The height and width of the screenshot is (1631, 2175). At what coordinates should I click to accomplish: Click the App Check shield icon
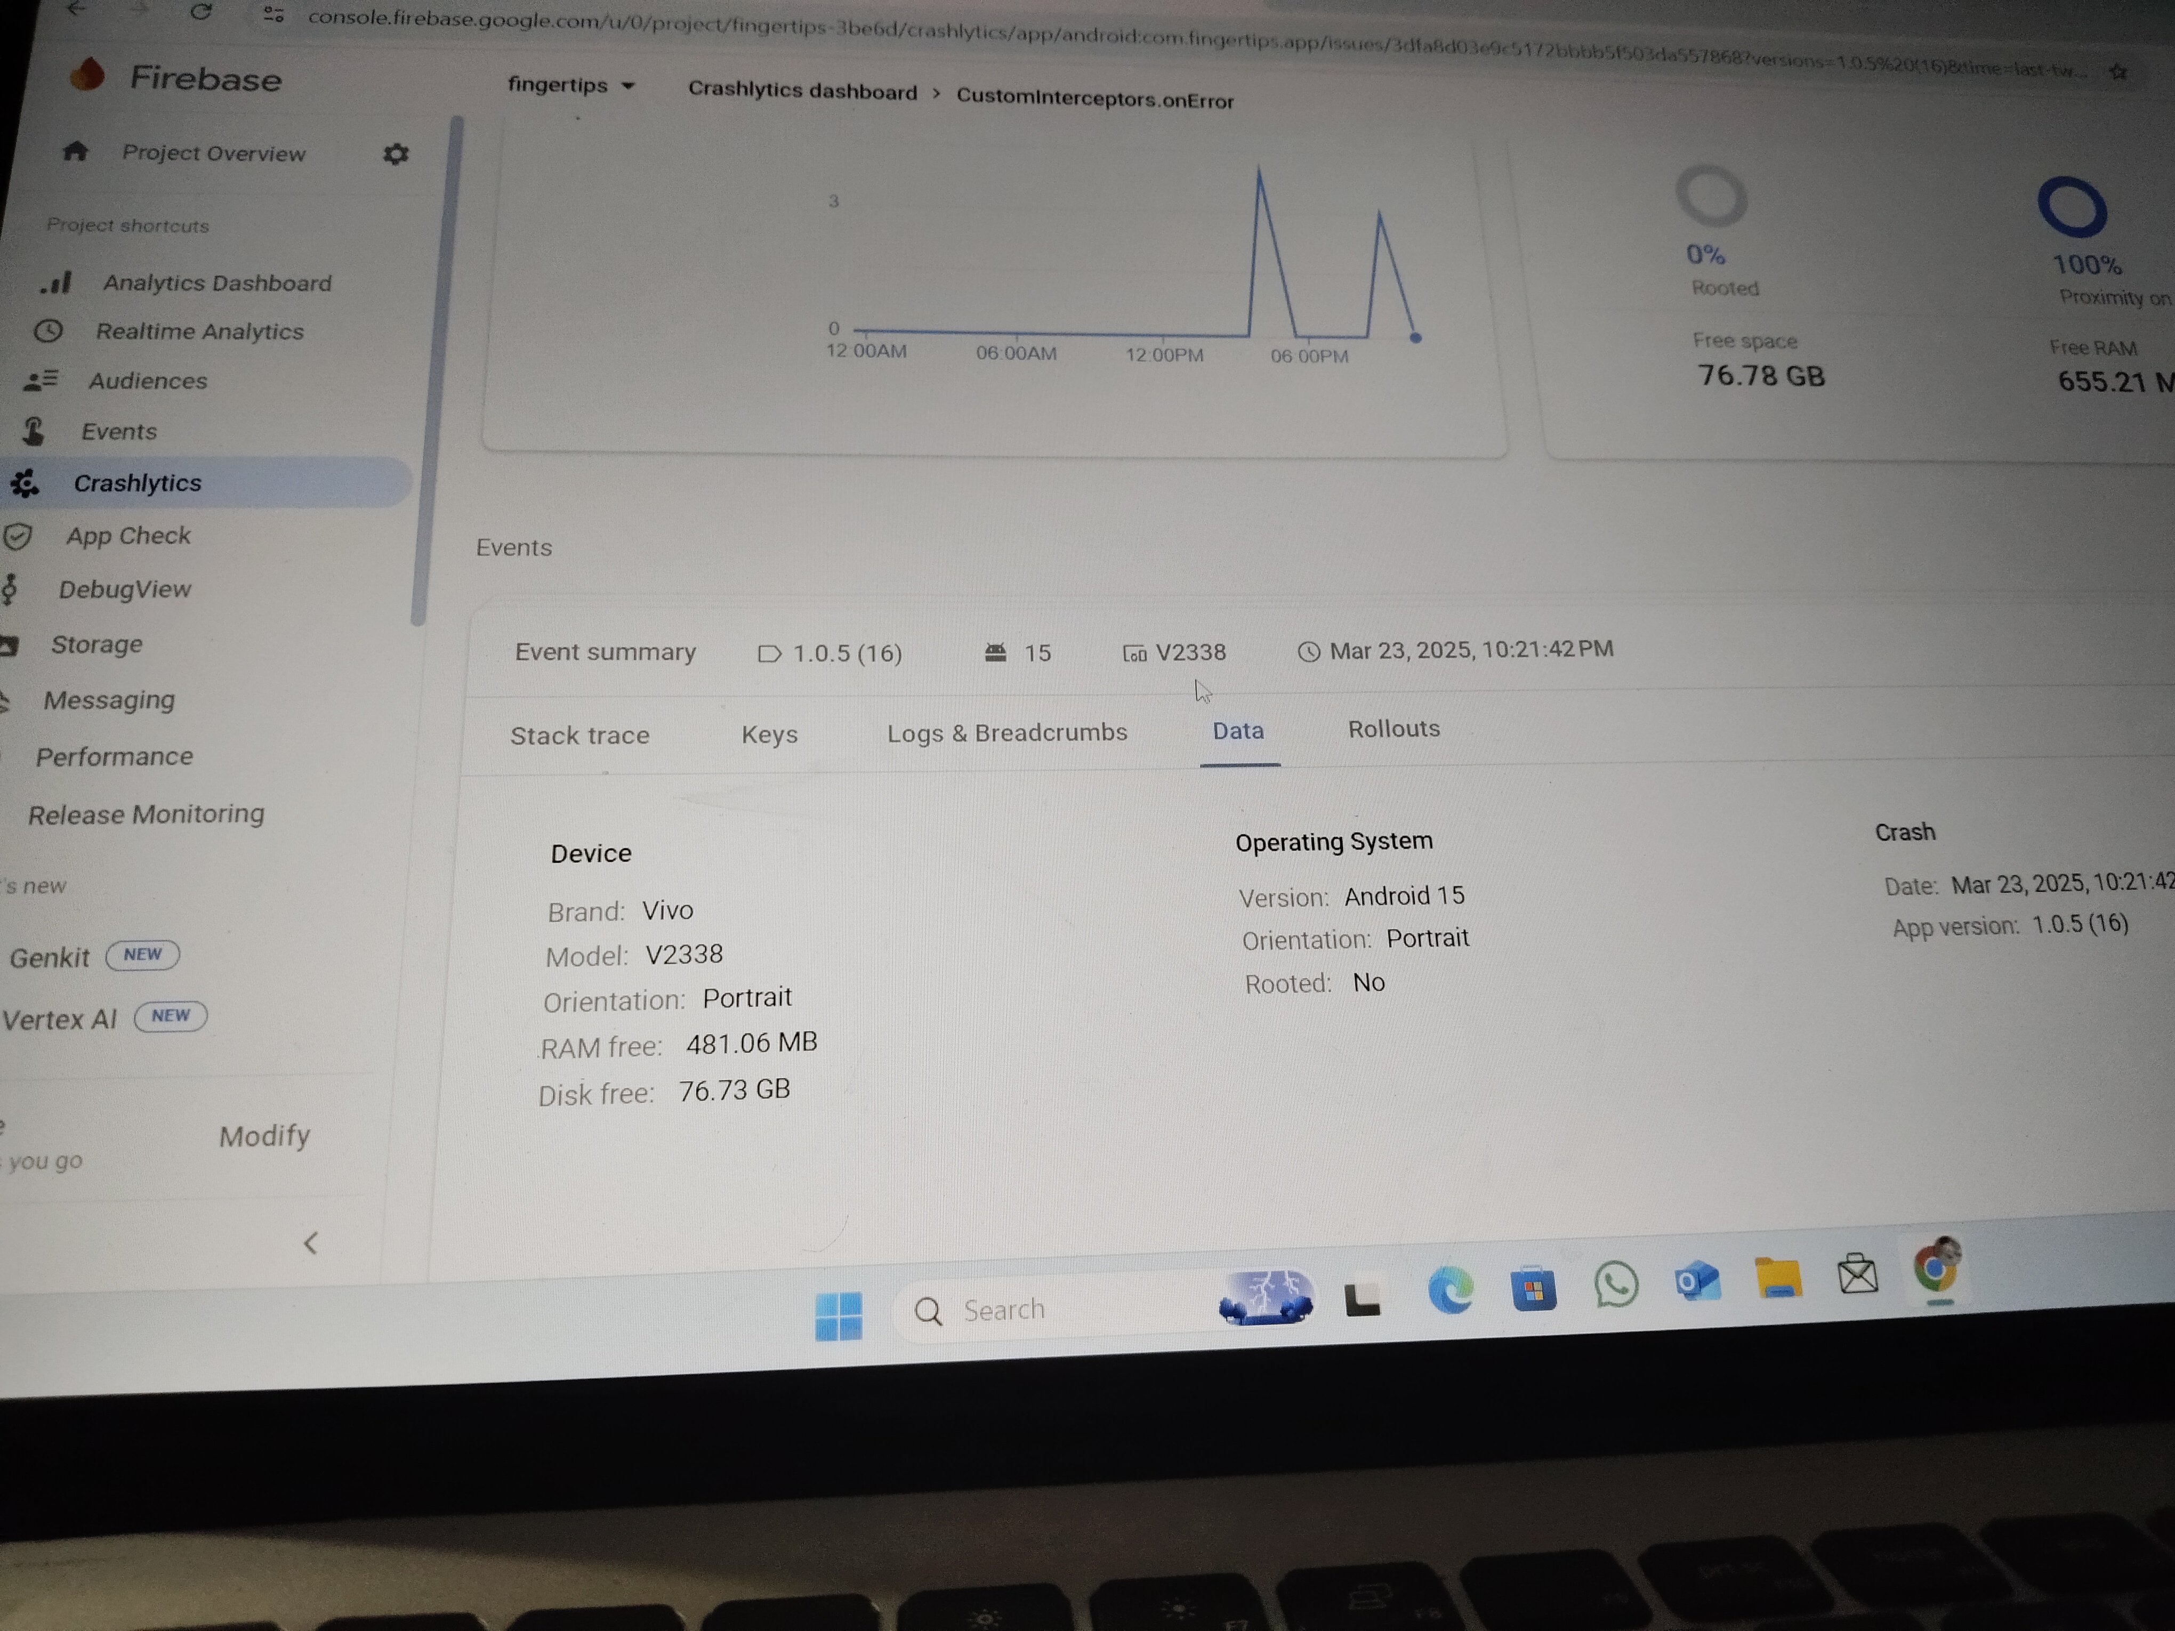[18, 536]
